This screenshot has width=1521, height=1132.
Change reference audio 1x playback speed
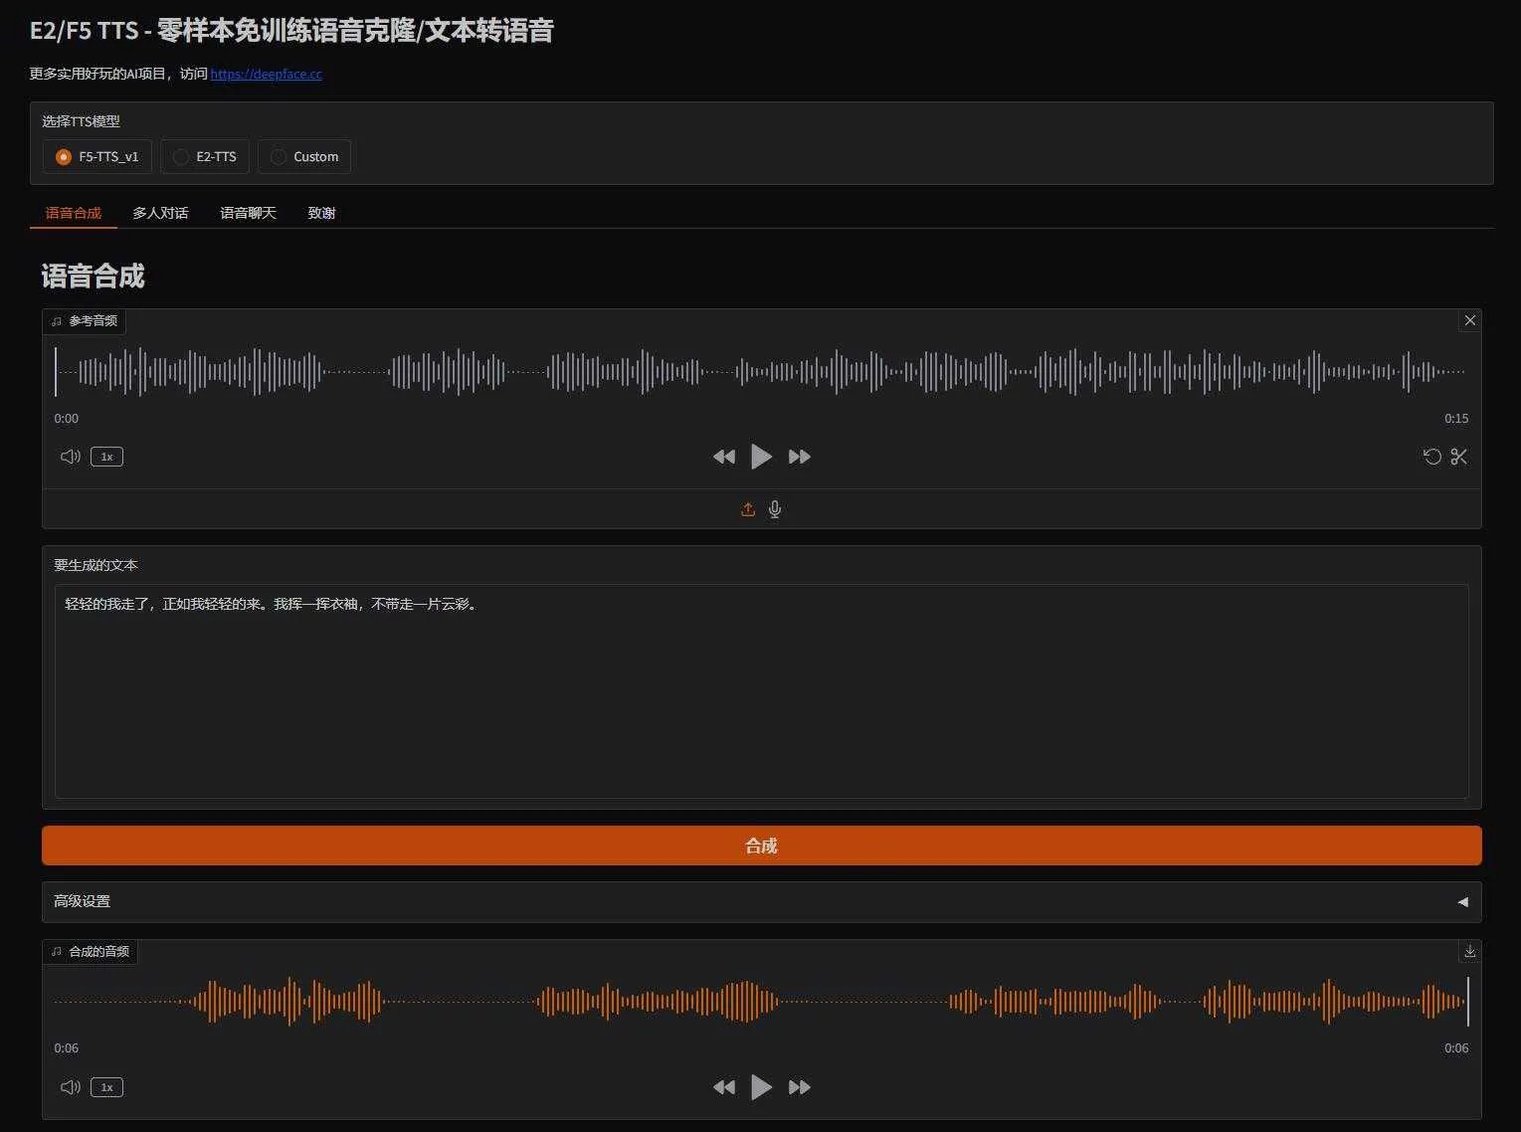tap(106, 457)
